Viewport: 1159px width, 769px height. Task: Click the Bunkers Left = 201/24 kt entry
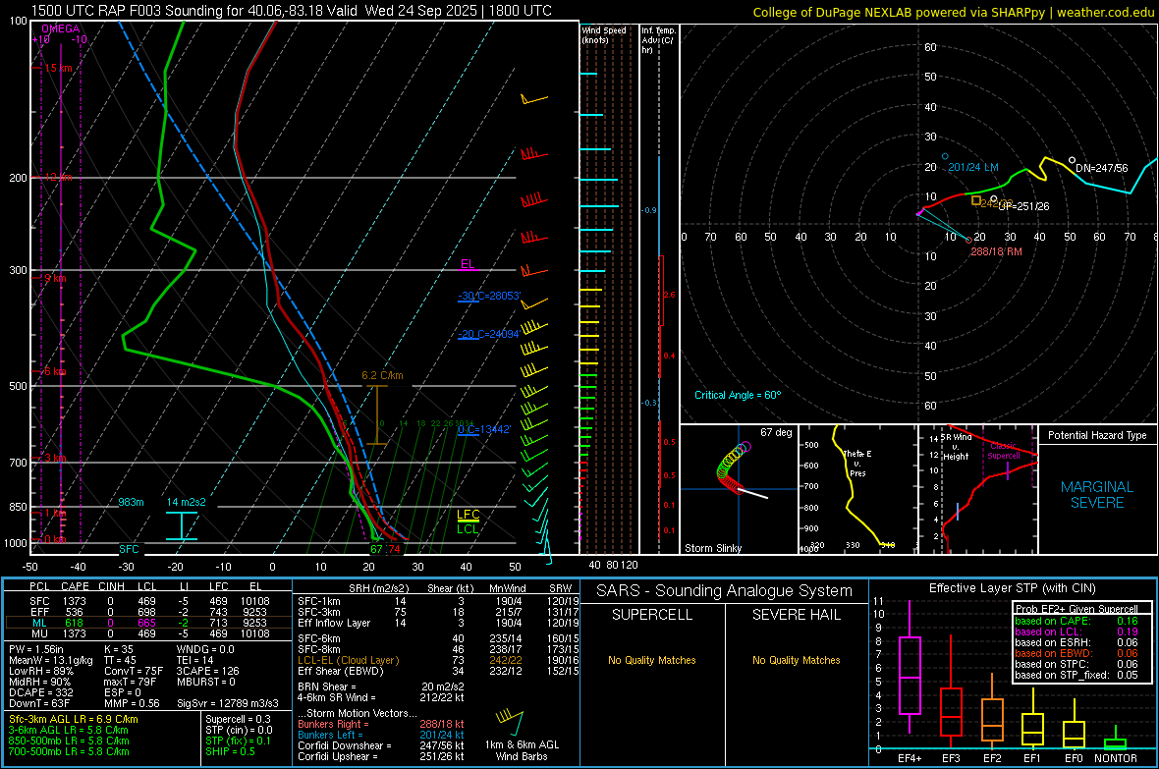click(381, 735)
